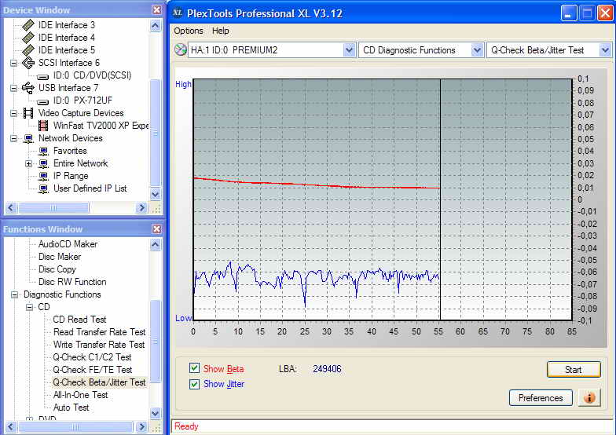Click the Start button

pos(574,369)
